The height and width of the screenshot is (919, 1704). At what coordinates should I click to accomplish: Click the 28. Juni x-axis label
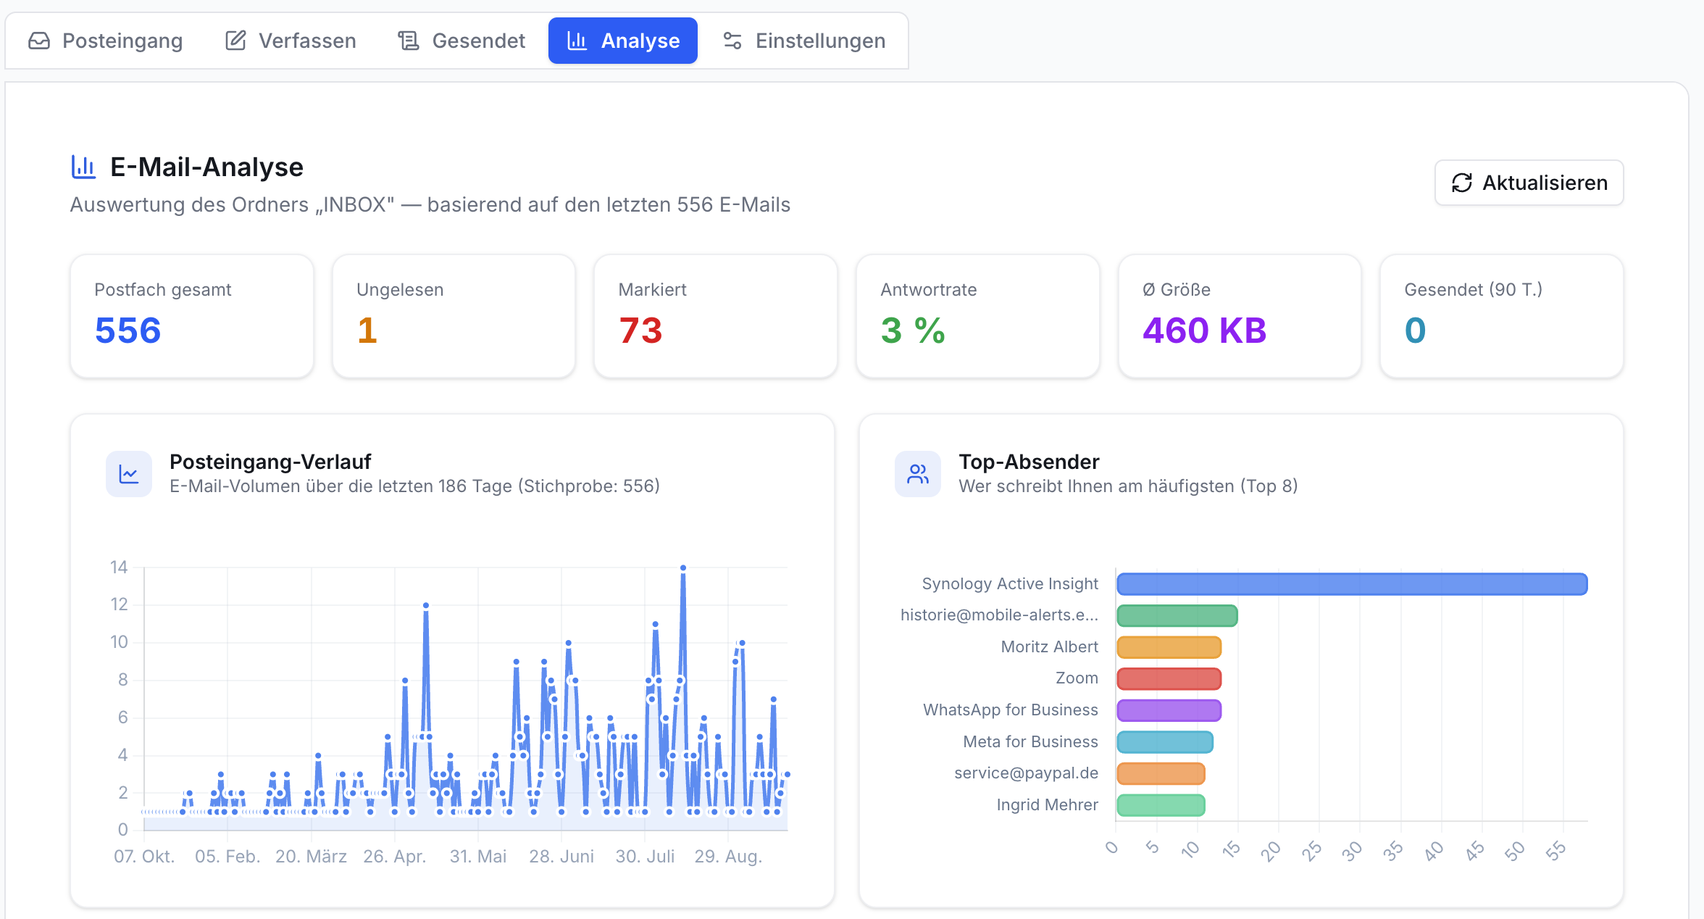pos(561,857)
